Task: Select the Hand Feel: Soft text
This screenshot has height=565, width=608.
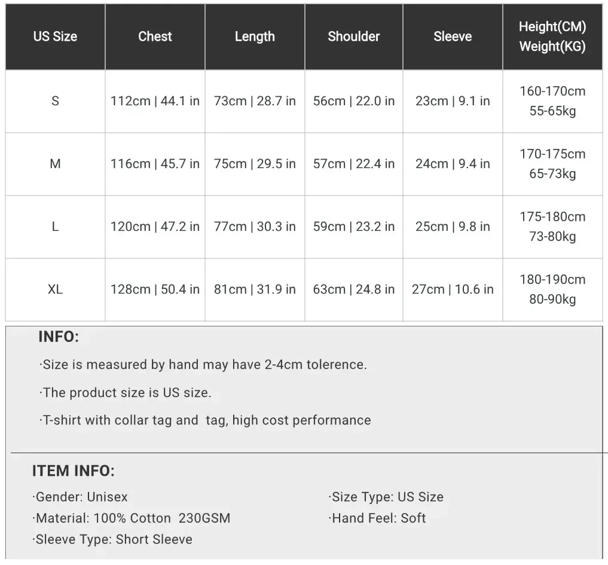Action: pyautogui.click(x=377, y=518)
